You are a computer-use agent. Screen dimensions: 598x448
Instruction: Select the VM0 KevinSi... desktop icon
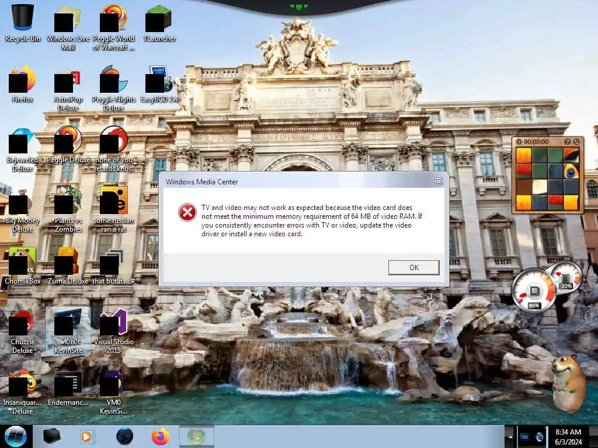(114, 393)
